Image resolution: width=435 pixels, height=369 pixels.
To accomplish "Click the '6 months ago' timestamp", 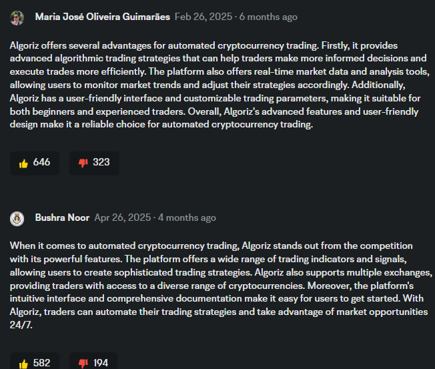I will tap(269, 17).
